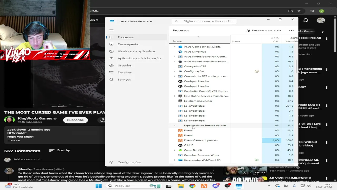
Task: Open the KingWoolz Games channel avatar
Action: 9,120
